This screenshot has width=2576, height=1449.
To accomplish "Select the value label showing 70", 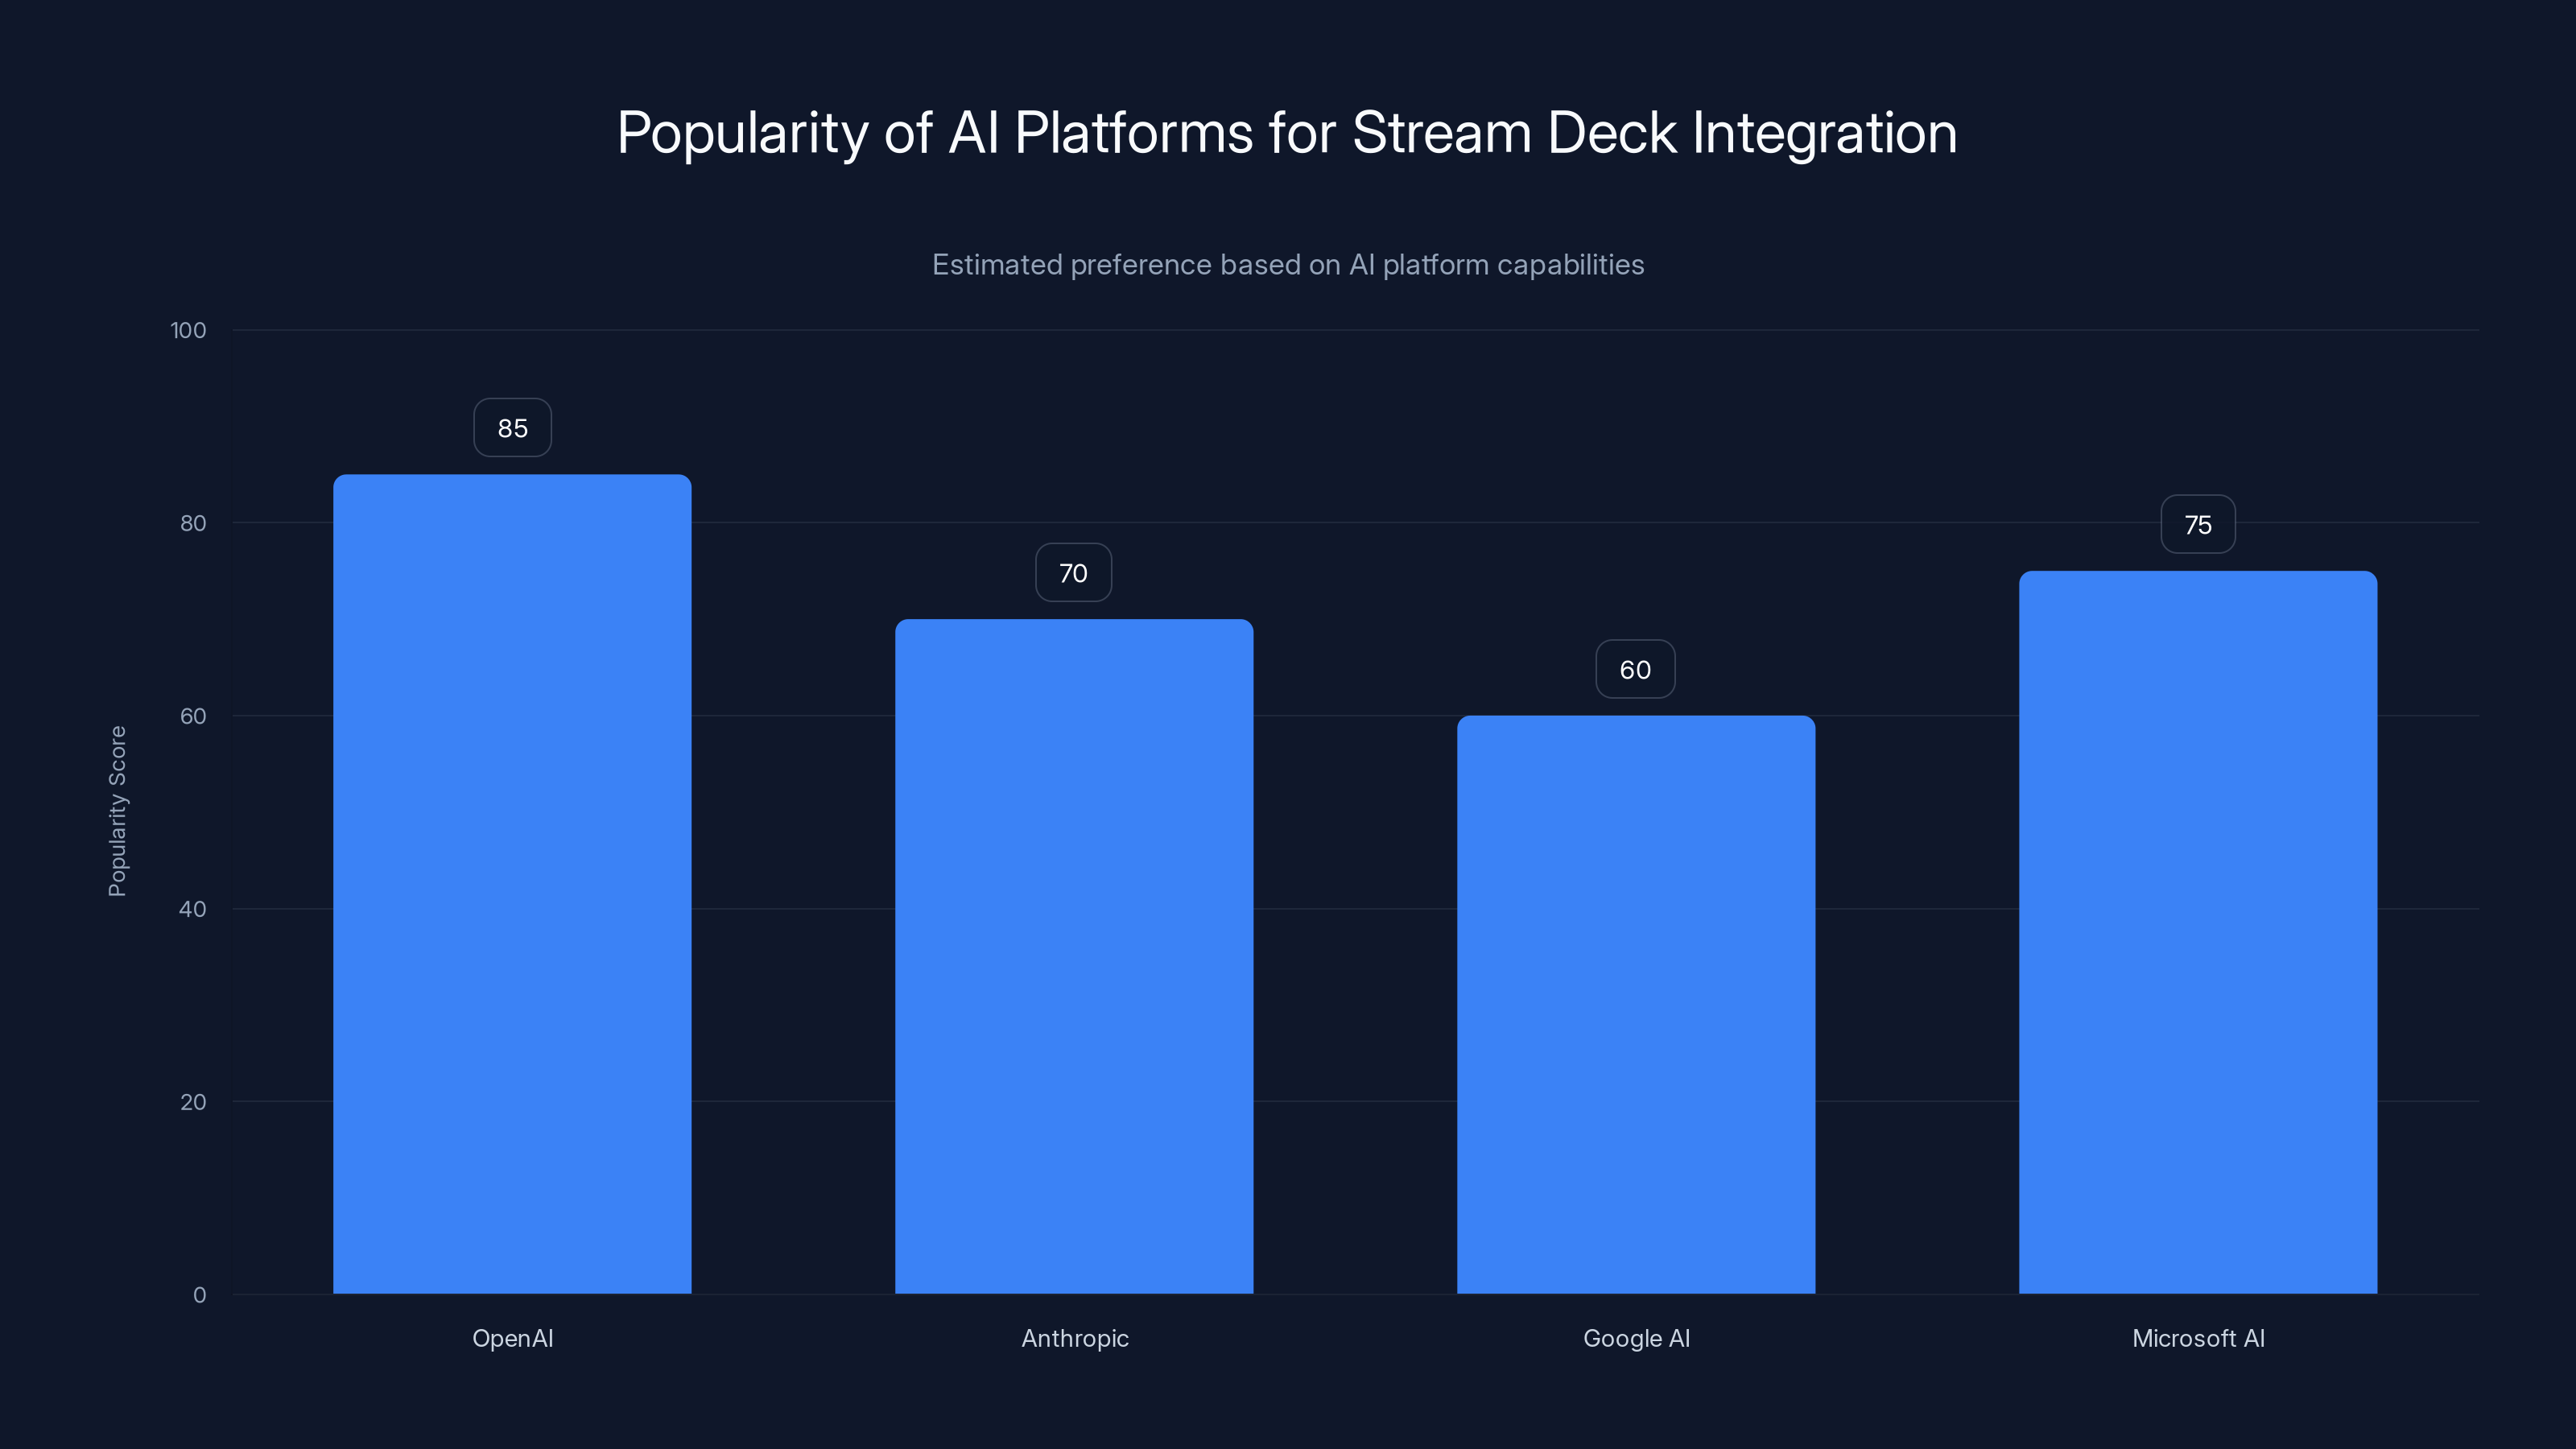I will (x=1074, y=573).
